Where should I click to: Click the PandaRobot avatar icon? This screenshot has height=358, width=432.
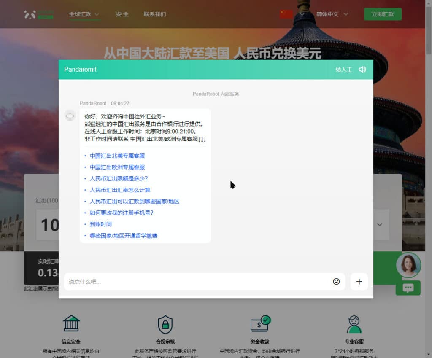(x=70, y=116)
